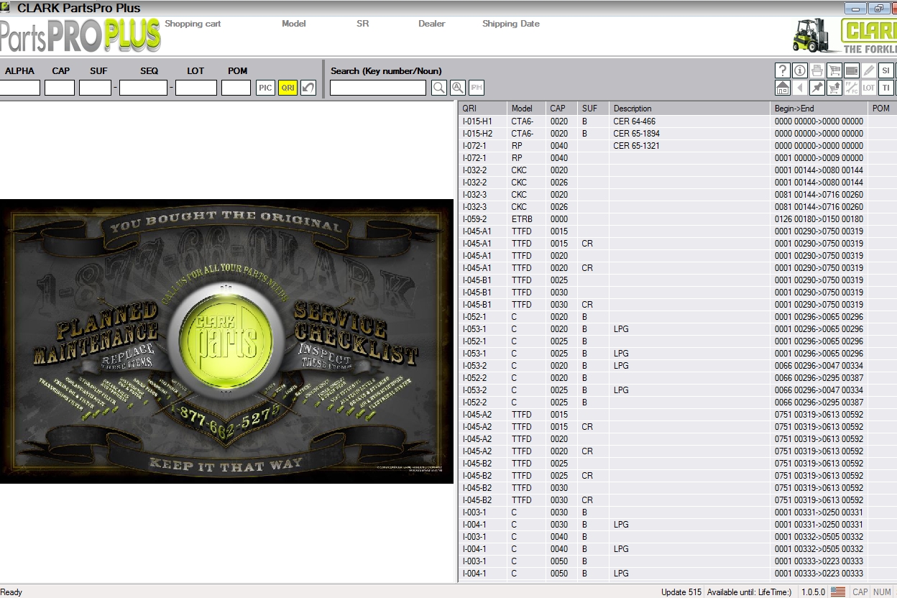
Task: Select the I-015-H1 row
Action: pos(677,121)
